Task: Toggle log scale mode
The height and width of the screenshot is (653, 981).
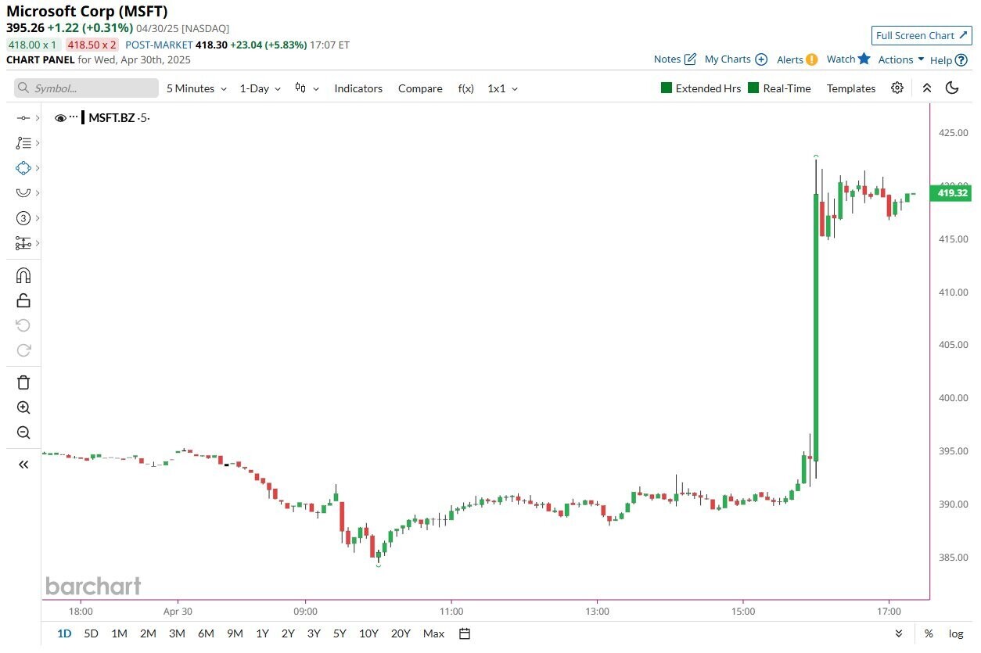Action: tap(956, 633)
